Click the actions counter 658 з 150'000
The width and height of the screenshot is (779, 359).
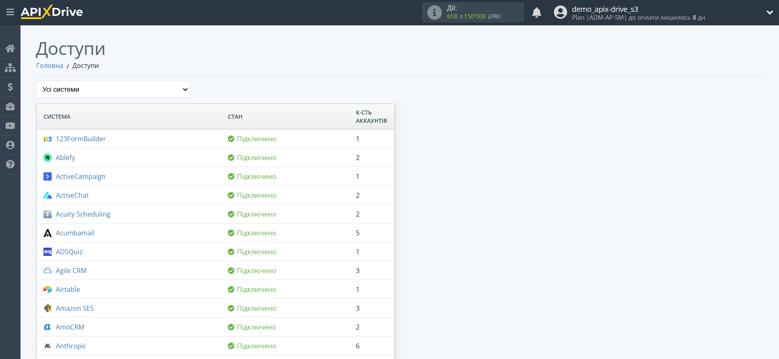coord(474,16)
